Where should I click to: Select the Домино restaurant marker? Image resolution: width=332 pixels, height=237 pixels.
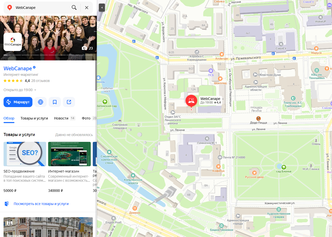[x=135, y=208]
